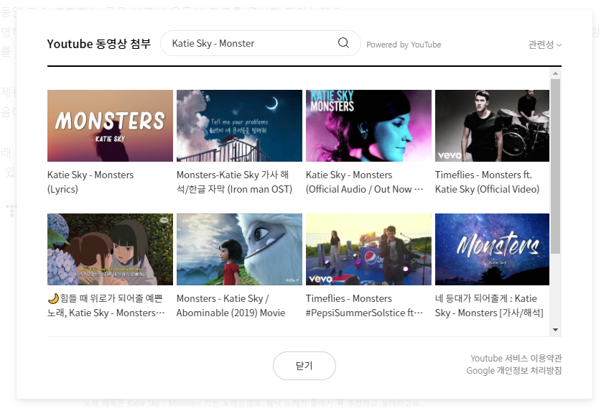
Task: Click the title Timeflies - Monsters #PepsiSummerSolstice
Action: click(x=365, y=305)
